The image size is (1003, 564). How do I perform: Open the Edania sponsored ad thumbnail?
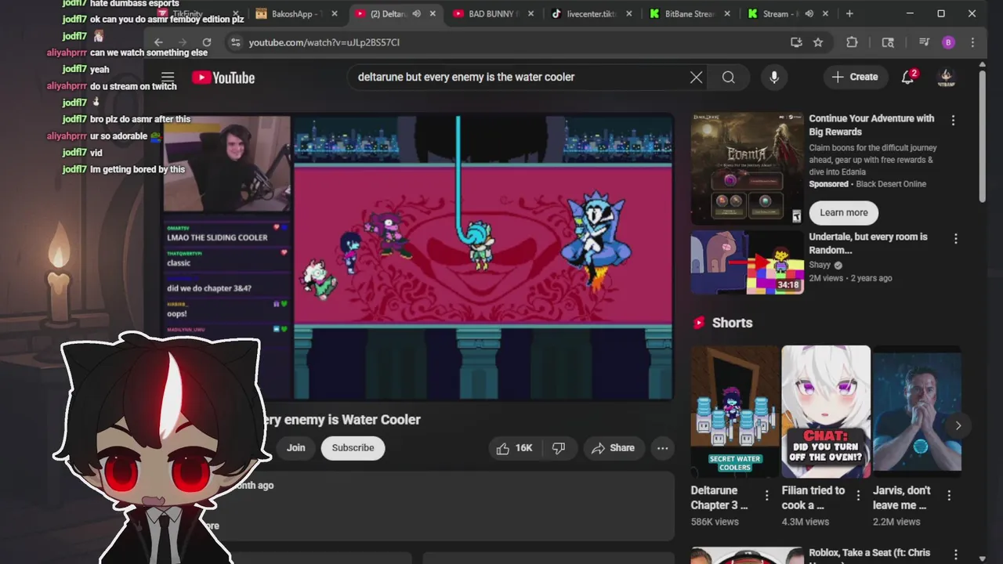click(x=747, y=168)
